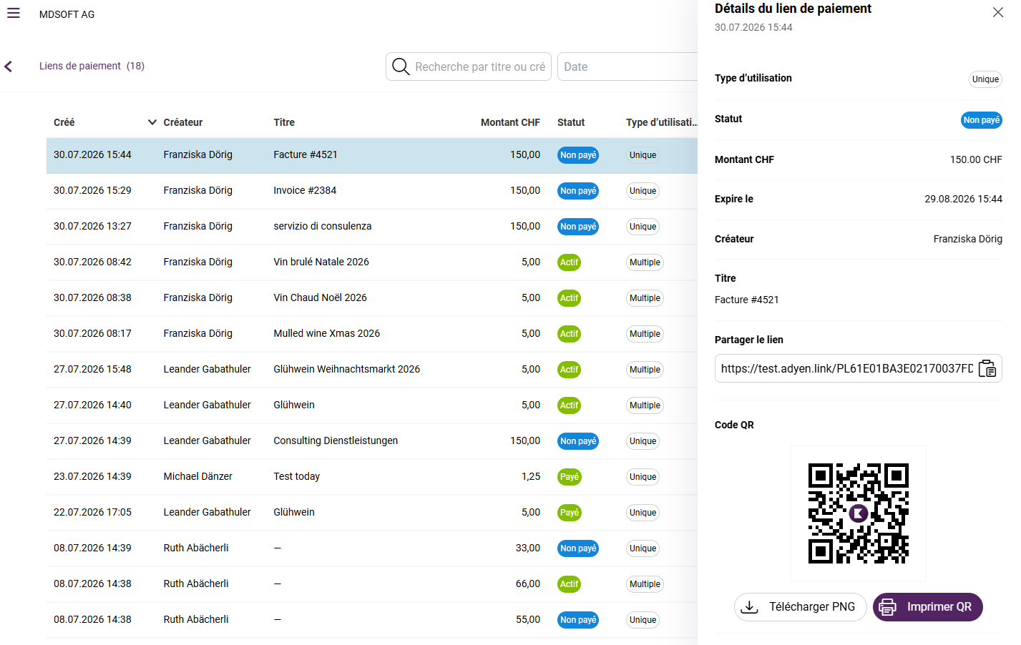The width and height of the screenshot is (1021, 645).
Task: Click the MDSOFT AG company name
Action: click(x=67, y=14)
